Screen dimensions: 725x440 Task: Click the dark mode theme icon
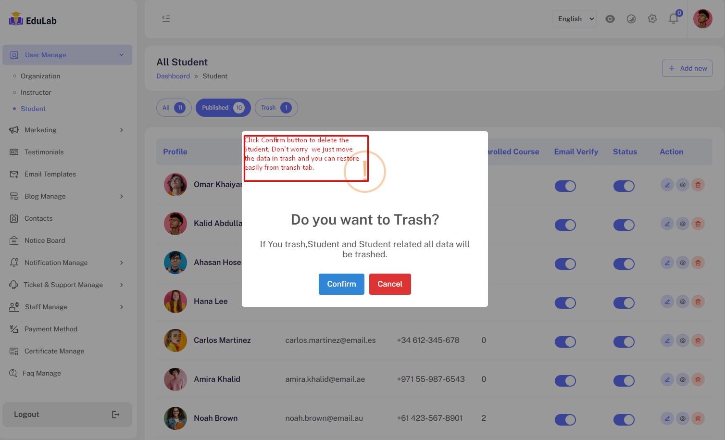coord(631,19)
